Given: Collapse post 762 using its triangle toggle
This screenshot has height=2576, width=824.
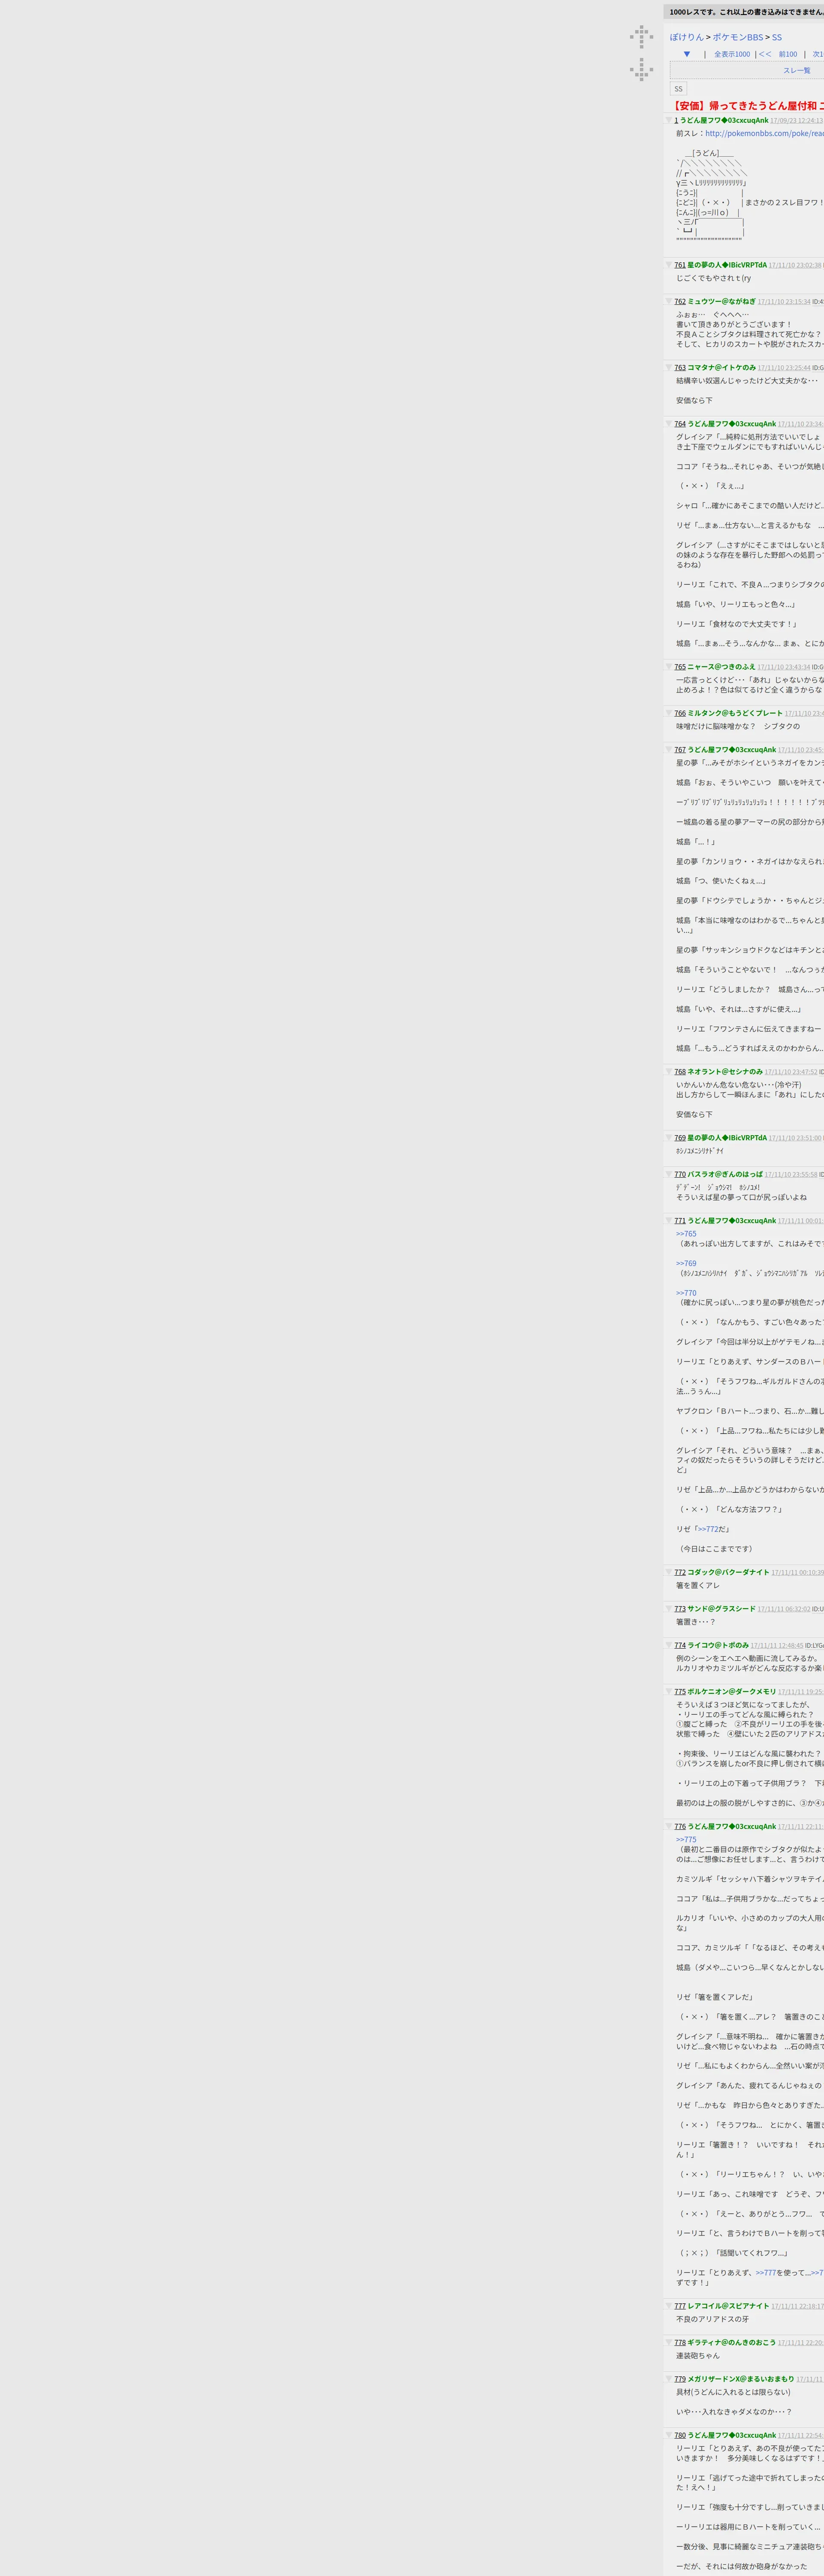Looking at the screenshot, I should (x=670, y=301).
